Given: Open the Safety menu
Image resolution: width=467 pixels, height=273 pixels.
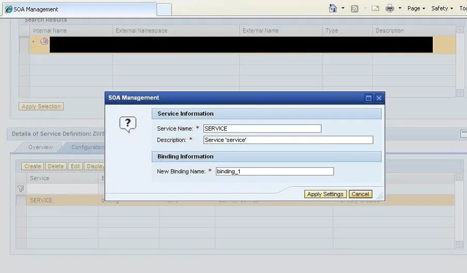Looking at the screenshot, I should click(442, 8).
